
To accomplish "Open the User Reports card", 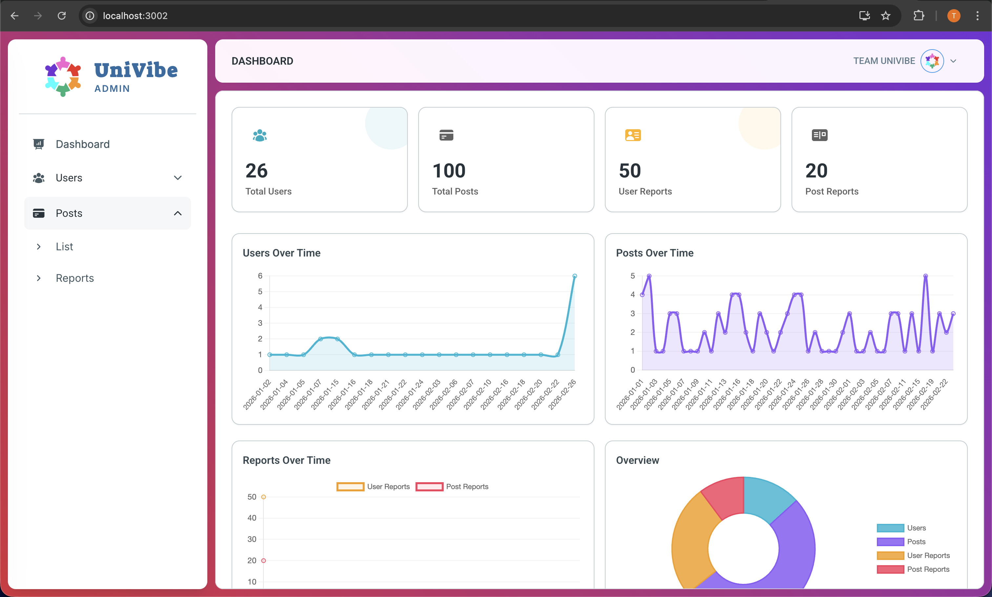I will 693,159.
